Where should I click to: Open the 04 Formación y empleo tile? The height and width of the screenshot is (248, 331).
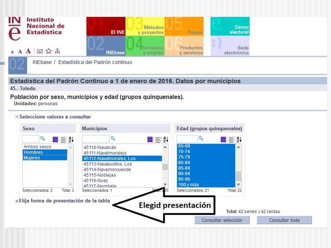pyautogui.click(x=145, y=46)
